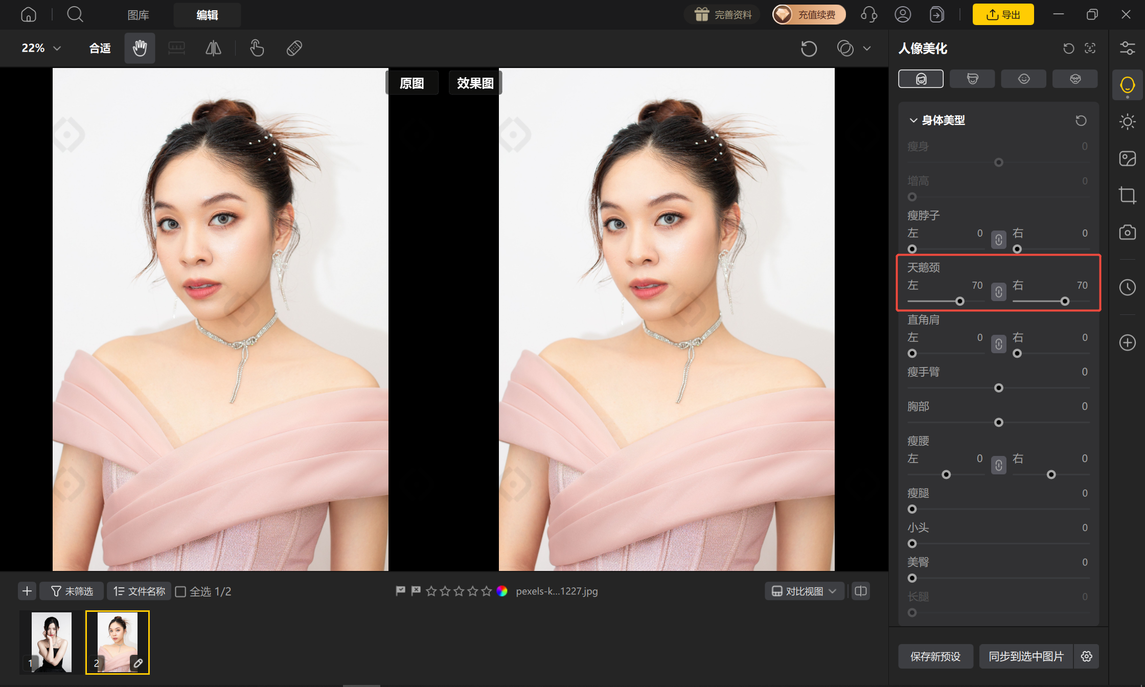Open the history clock panel
The width and height of the screenshot is (1145, 687).
pyautogui.click(x=1127, y=287)
